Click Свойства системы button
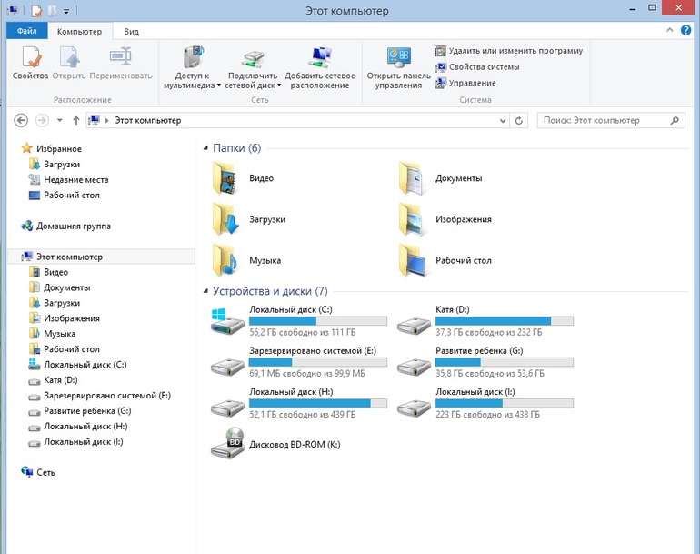 (x=477, y=67)
